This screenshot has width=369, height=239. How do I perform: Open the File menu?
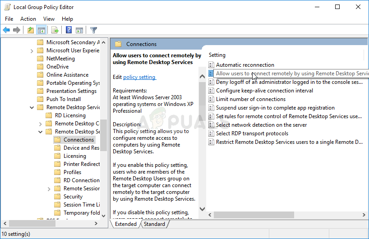[x=9, y=19]
